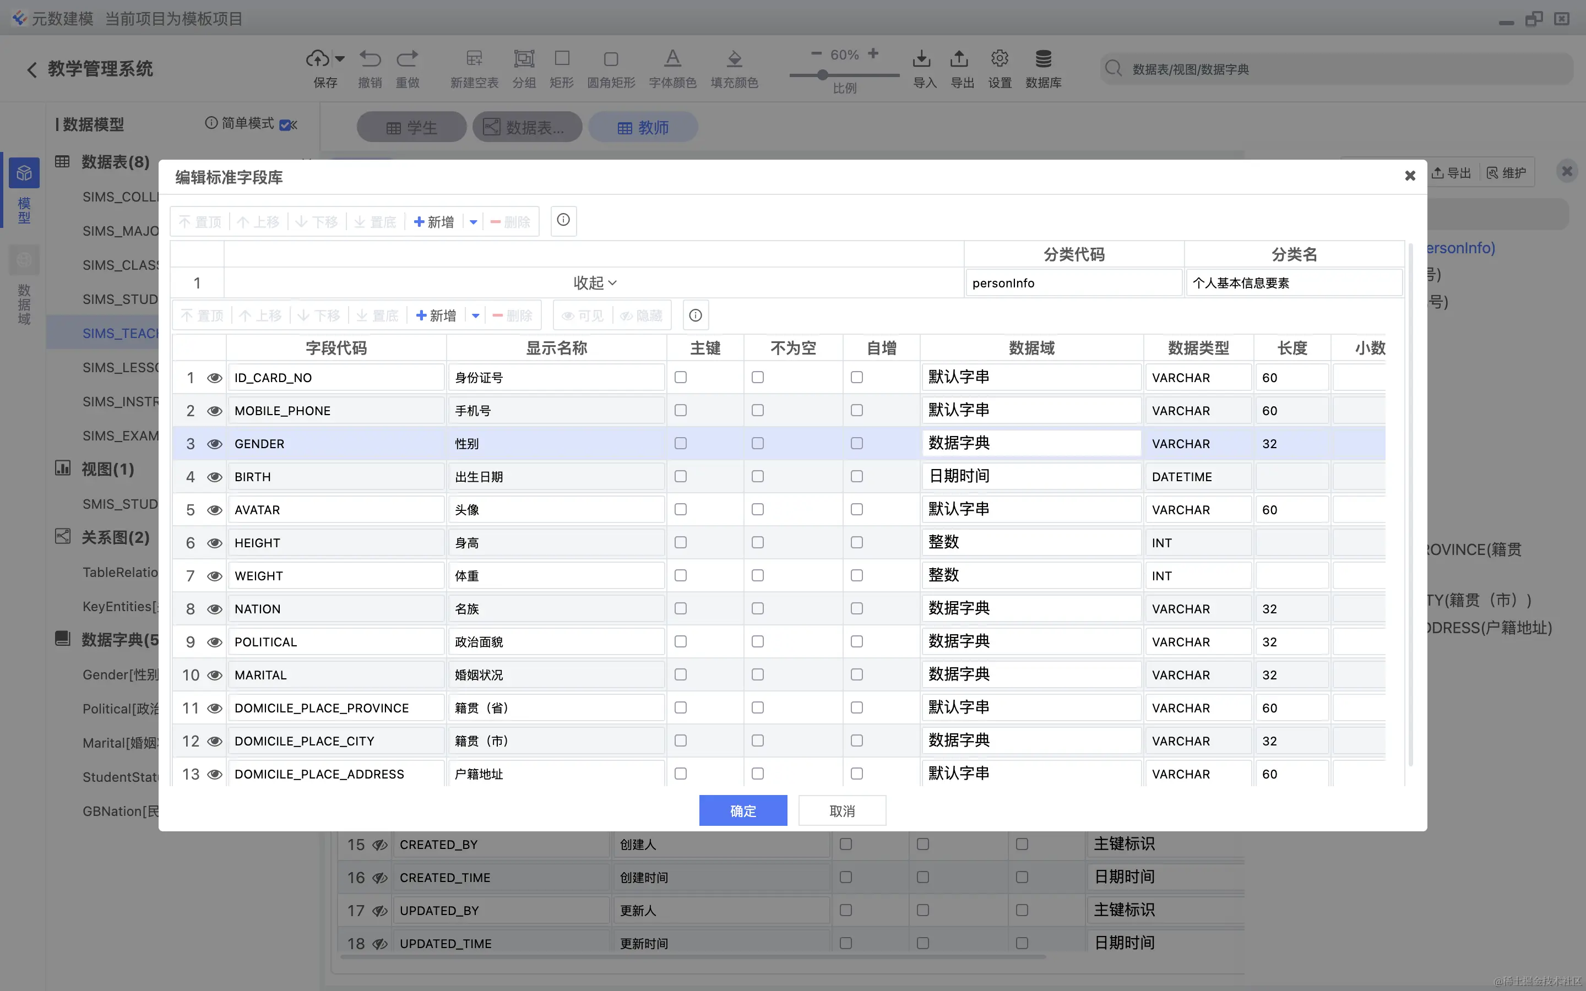Click the Save cloud icon

[318, 59]
